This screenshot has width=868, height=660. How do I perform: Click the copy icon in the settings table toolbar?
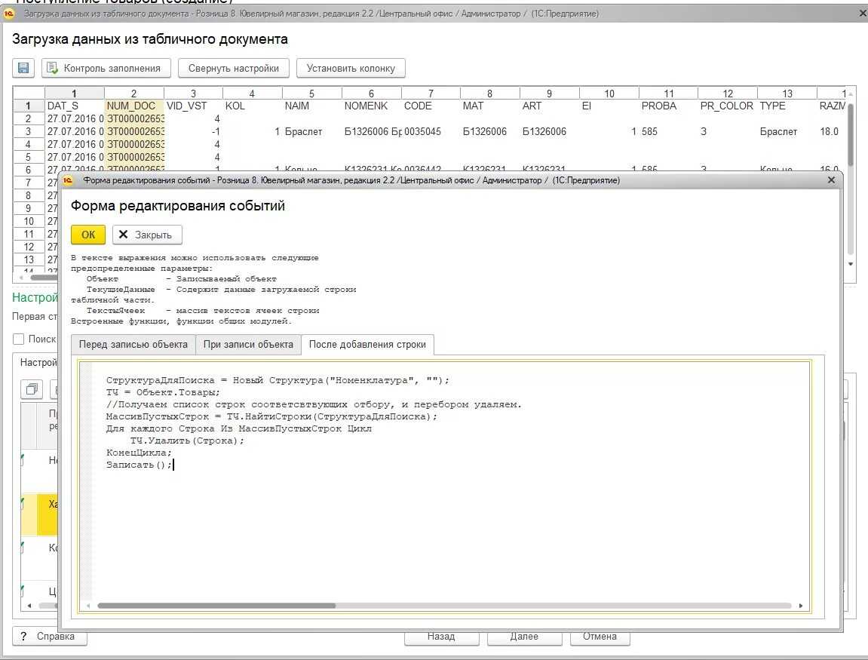pyautogui.click(x=32, y=389)
